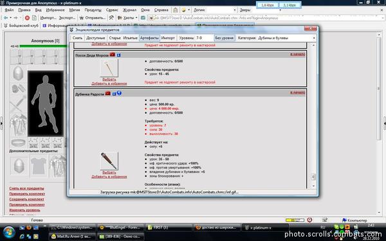
Task: Click the yellow progress indicator in status bar
Action: pos(295,220)
